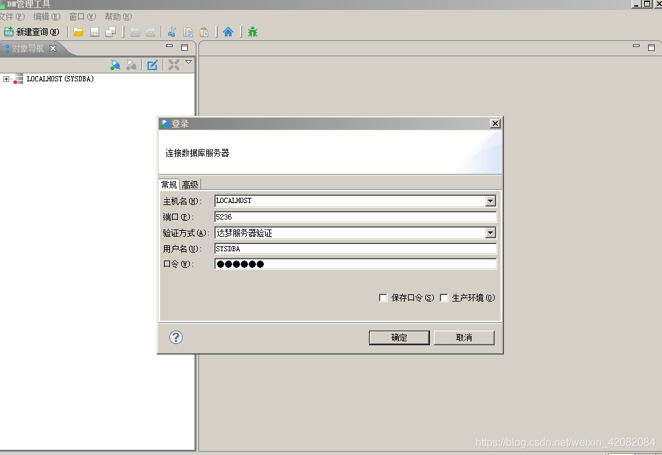
Task: Click the help question mark icon in dialog
Action: [x=176, y=337]
